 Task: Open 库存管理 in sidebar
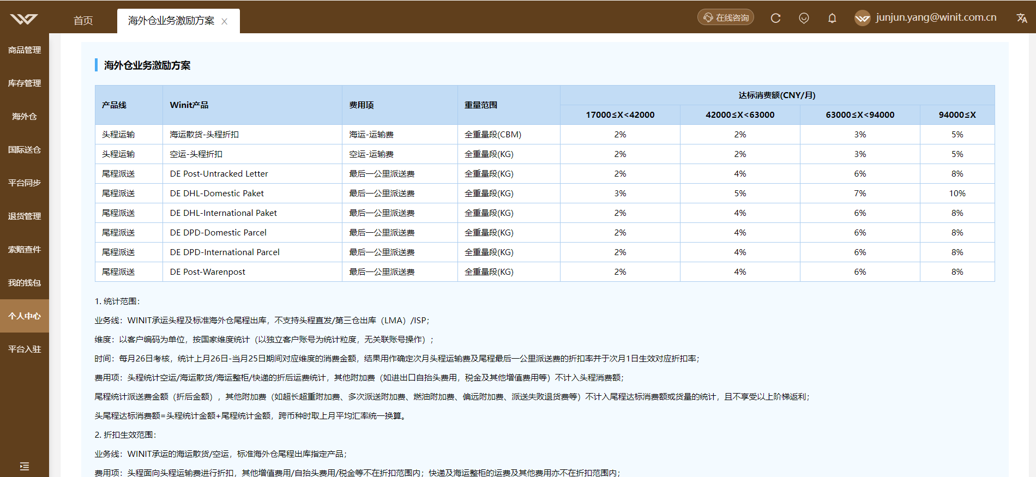[x=25, y=83]
